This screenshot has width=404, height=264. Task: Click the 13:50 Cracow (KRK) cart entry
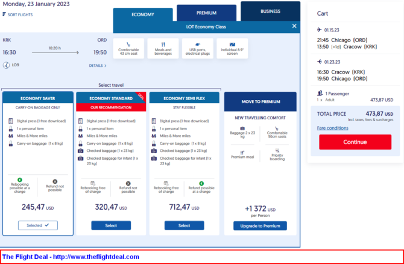pos(347,47)
